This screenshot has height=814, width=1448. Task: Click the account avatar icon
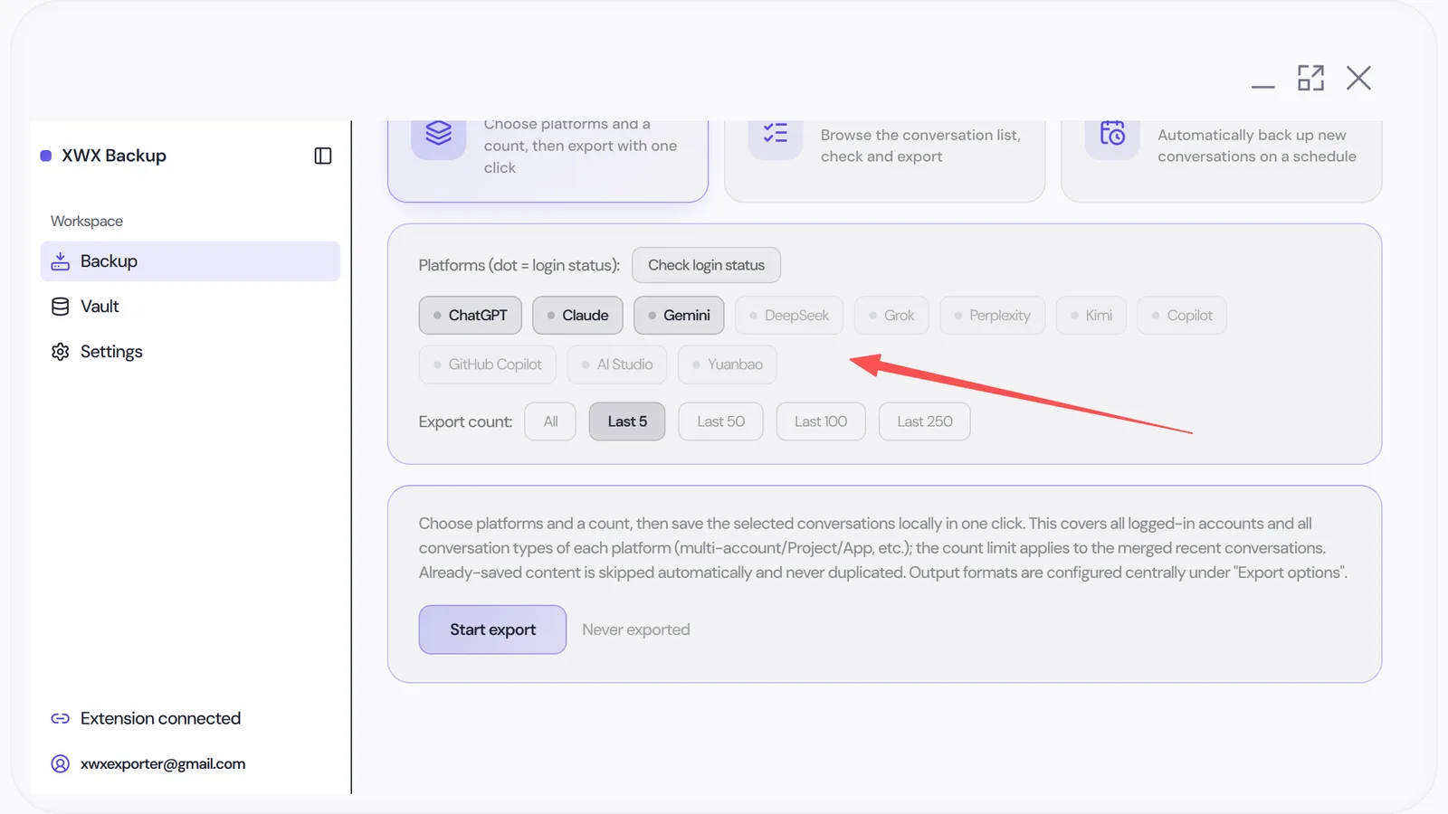[x=61, y=763]
